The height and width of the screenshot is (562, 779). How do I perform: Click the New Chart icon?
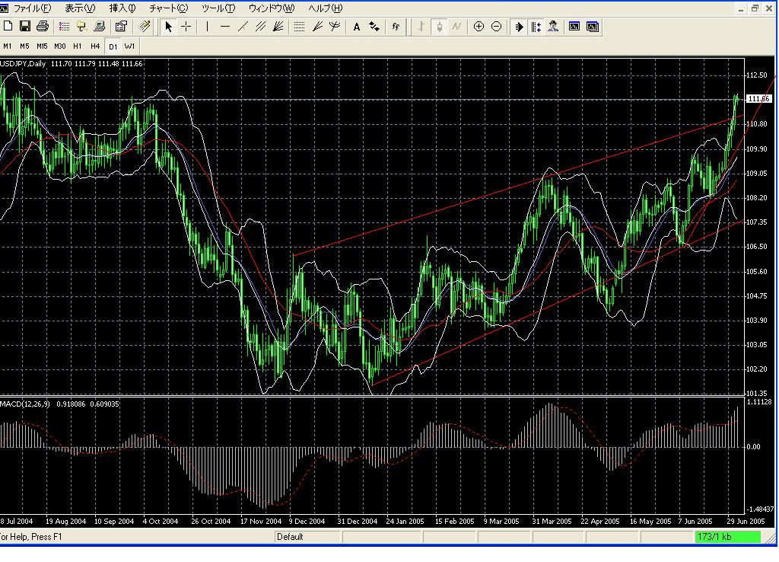pos(8,27)
